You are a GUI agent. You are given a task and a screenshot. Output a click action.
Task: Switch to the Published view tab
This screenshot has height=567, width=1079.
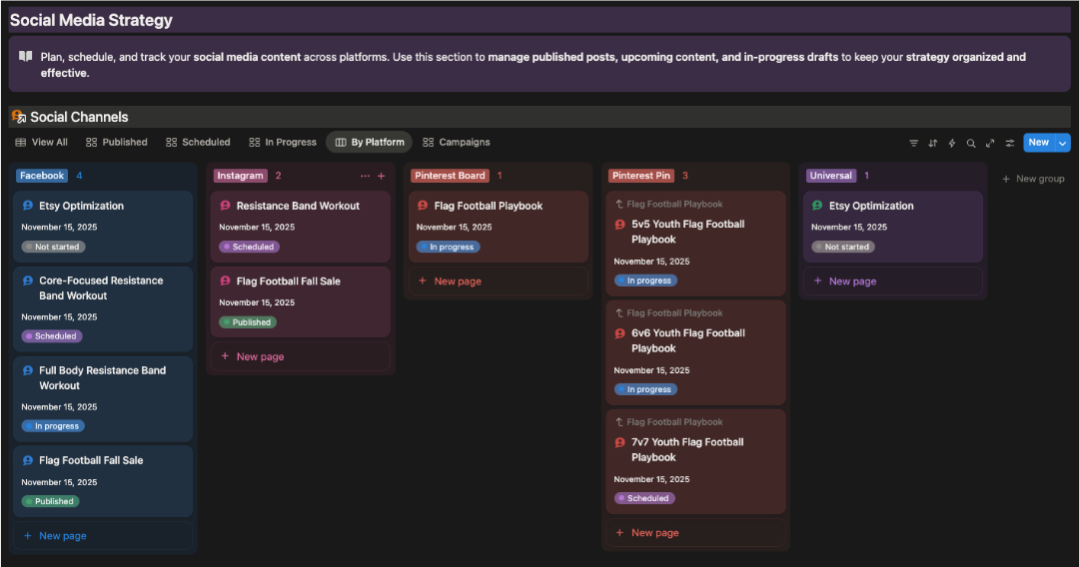117,143
